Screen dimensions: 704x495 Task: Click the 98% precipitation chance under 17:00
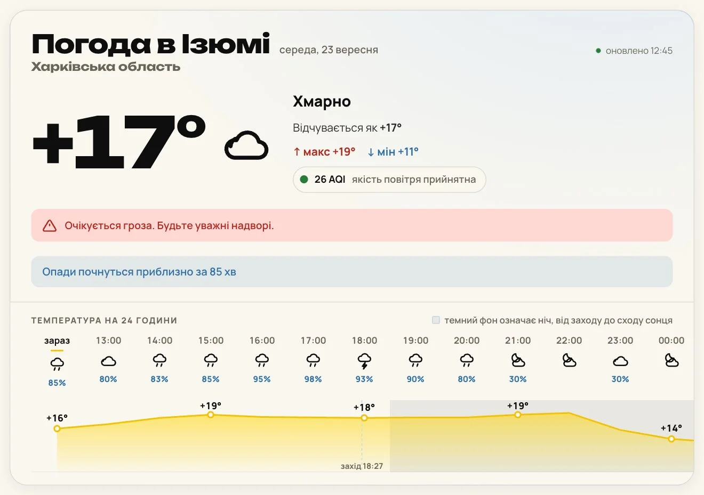click(x=313, y=379)
